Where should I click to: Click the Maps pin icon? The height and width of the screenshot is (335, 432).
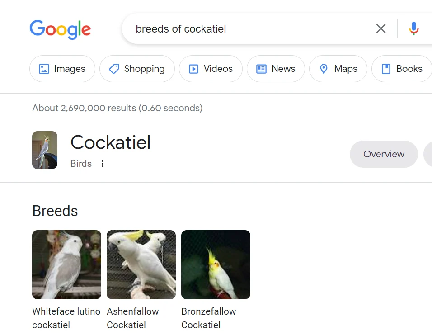coord(324,69)
